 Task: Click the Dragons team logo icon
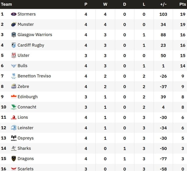click(13, 159)
